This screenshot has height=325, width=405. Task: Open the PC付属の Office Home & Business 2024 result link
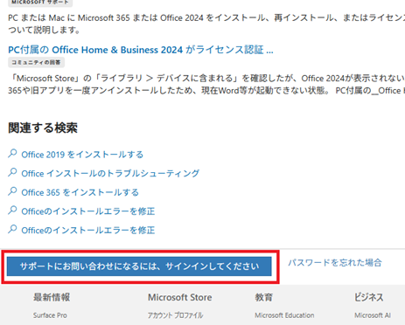pos(141,50)
